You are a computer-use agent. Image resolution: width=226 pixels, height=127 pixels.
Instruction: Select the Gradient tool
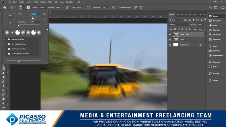(3, 69)
